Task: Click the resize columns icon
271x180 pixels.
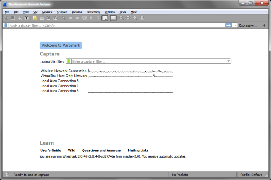Action: pyautogui.click(x=142, y=18)
